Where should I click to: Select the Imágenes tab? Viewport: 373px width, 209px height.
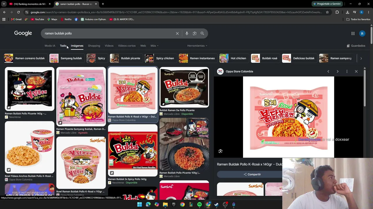[77, 46]
